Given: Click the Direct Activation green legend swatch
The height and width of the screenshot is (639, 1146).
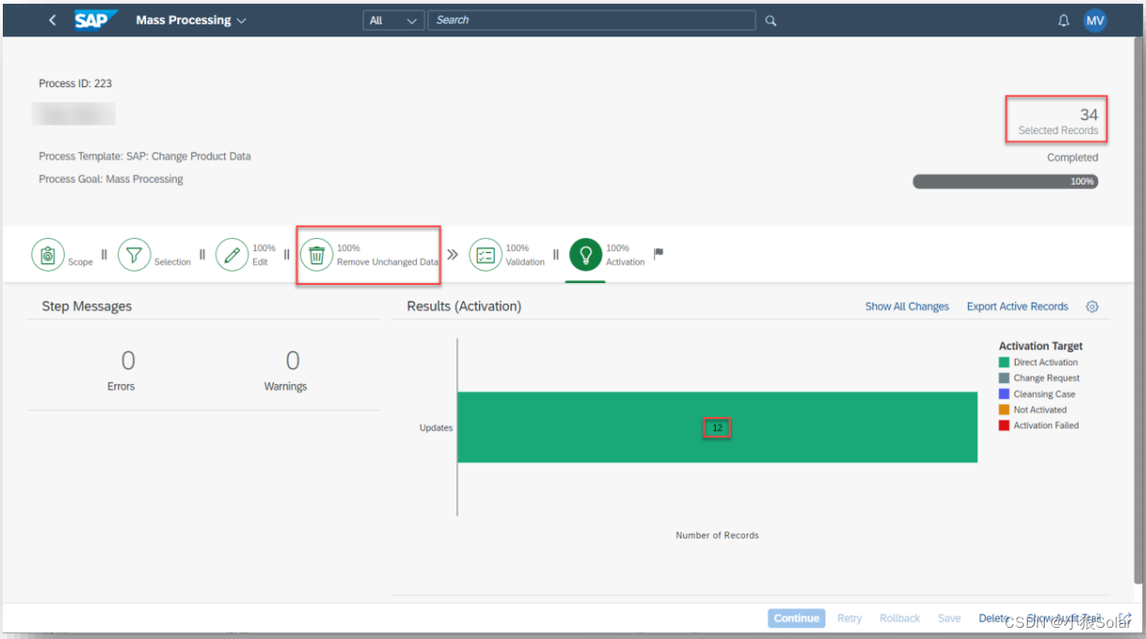Looking at the screenshot, I should 1004,363.
